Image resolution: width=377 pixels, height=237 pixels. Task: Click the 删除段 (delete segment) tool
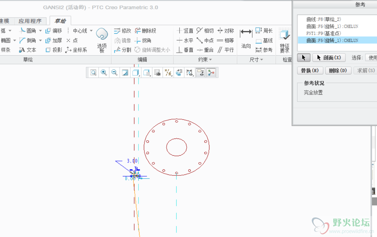145,31
